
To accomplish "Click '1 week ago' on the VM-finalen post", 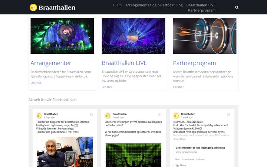I will click(x=118, y=117).
